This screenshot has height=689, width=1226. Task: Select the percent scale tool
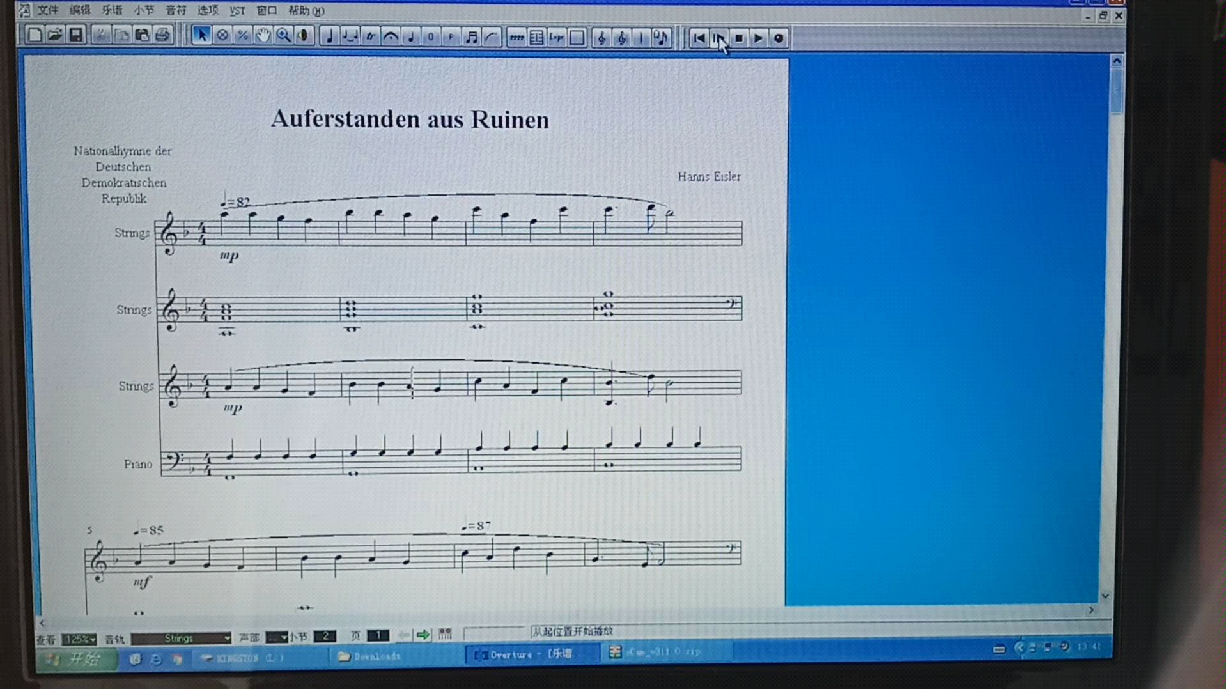tap(242, 36)
